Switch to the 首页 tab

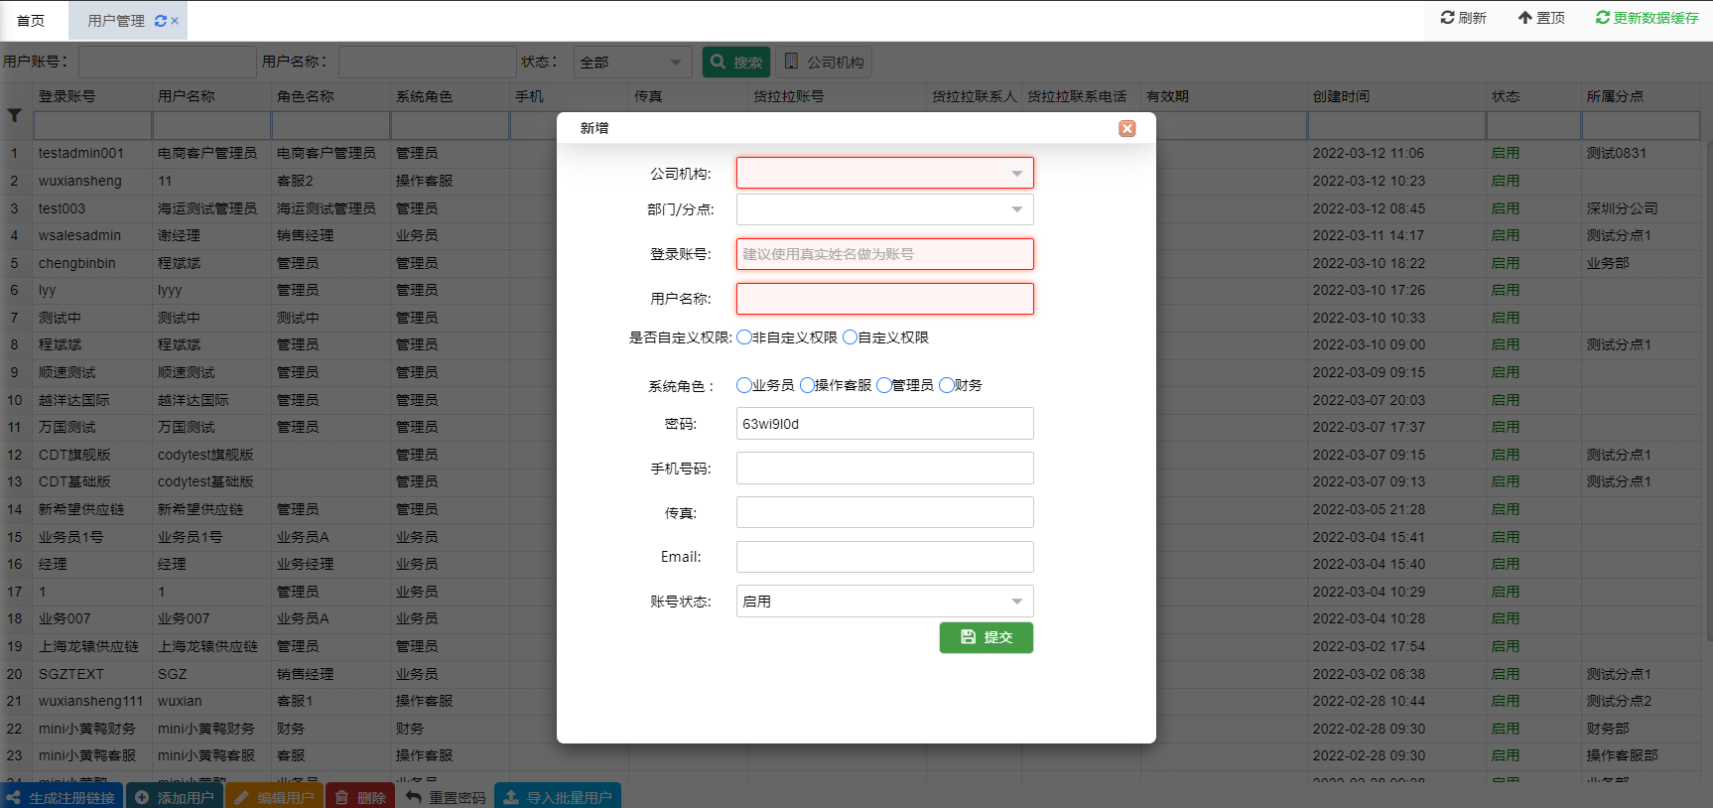coord(31,21)
